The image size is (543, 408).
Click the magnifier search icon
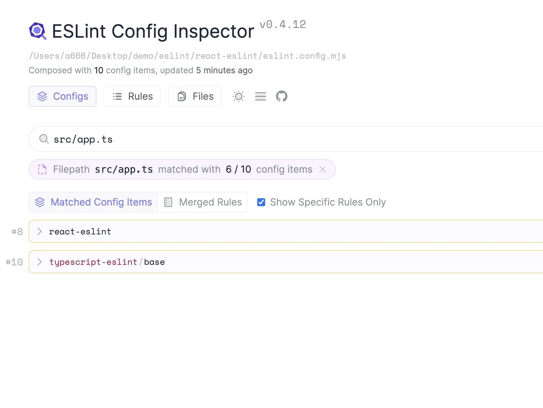click(x=44, y=139)
